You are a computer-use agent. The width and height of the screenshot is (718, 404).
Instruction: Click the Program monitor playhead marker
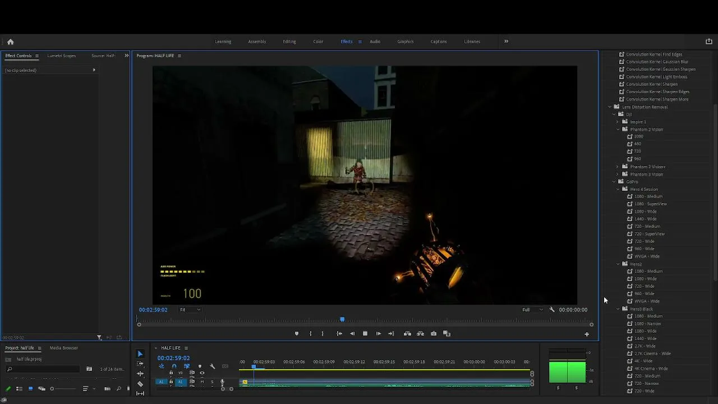pos(343,320)
